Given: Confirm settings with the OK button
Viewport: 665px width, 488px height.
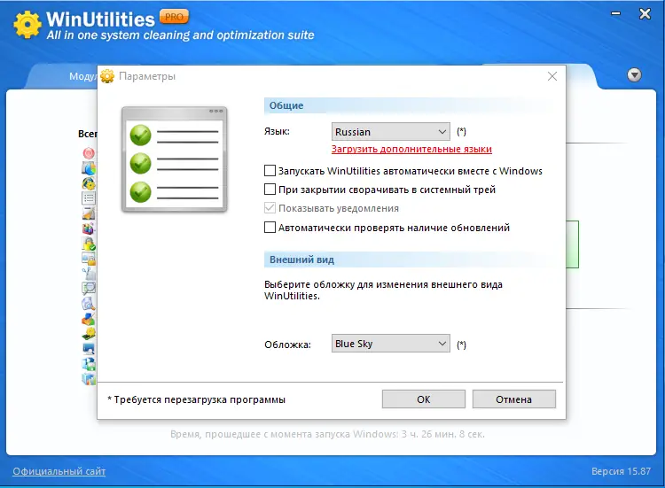Looking at the screenshot, I should point(423,399).
